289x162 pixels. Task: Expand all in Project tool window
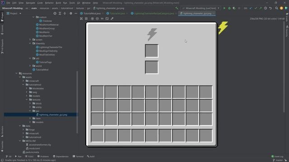[60, 13]
